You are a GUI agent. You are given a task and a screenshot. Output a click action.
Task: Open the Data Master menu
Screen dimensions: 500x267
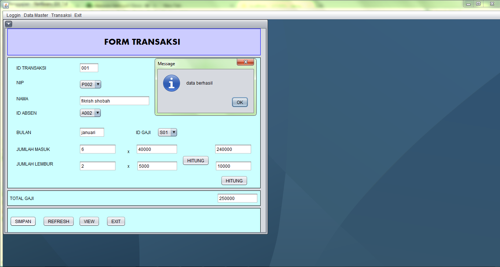36,15
